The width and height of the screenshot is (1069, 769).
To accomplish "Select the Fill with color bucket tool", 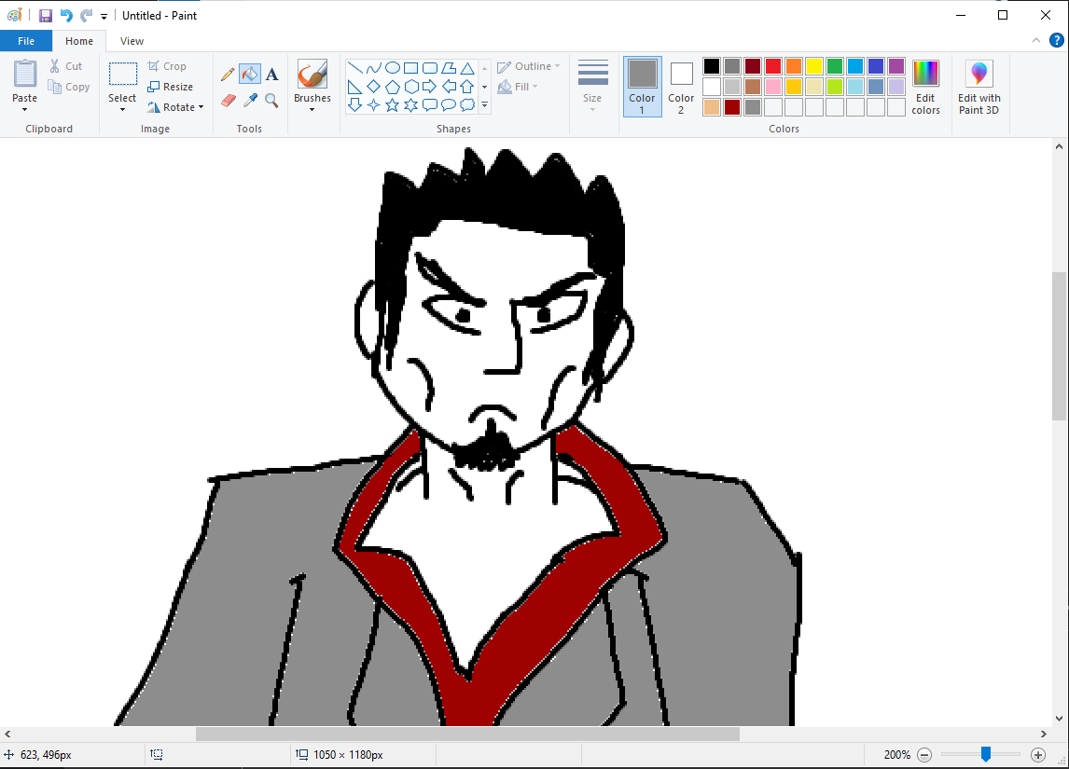I will click(x=249, y=74).
